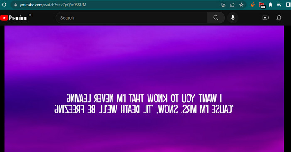Toggle the browser side panel
This screenshot has width=291, height=152.
coord(288,5)
